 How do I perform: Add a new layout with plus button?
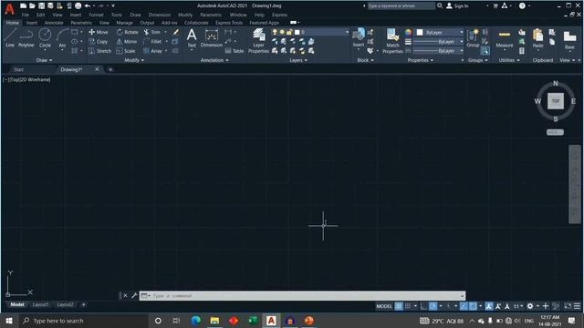coord(83,304)
